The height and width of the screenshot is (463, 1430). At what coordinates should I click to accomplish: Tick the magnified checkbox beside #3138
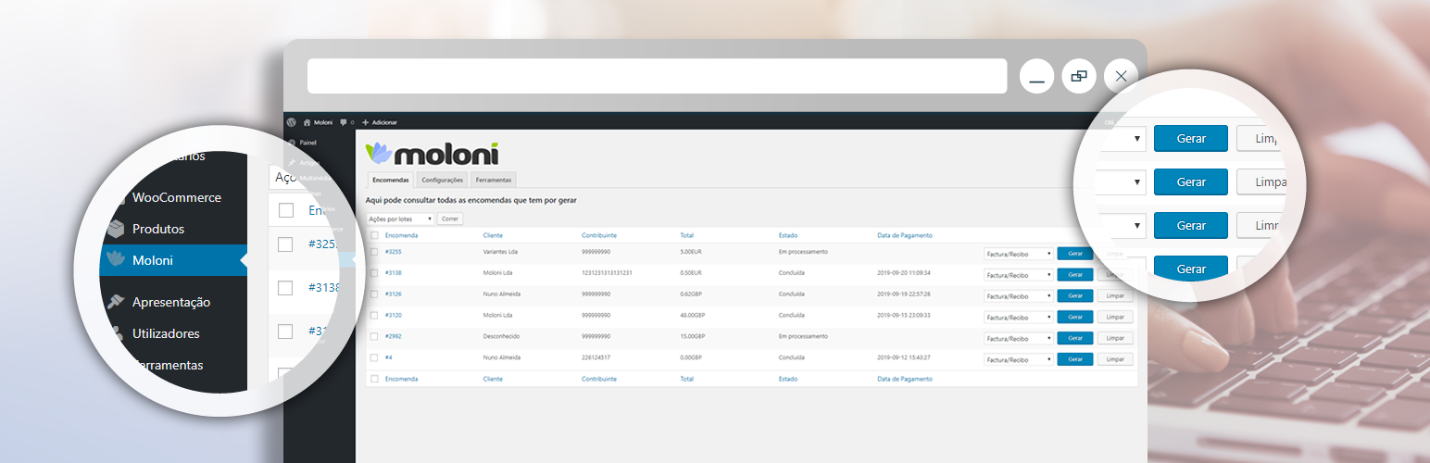click(285, 287)
